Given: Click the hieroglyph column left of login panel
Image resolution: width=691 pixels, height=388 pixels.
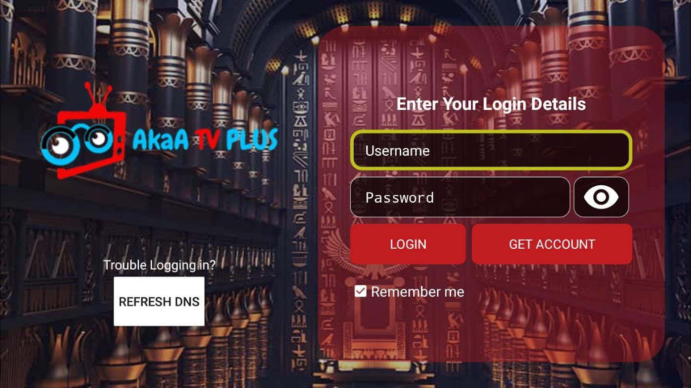Looking at the screenshot, I should [x=301, y=209].
